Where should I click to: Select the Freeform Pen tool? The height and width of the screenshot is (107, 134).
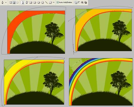27,2
